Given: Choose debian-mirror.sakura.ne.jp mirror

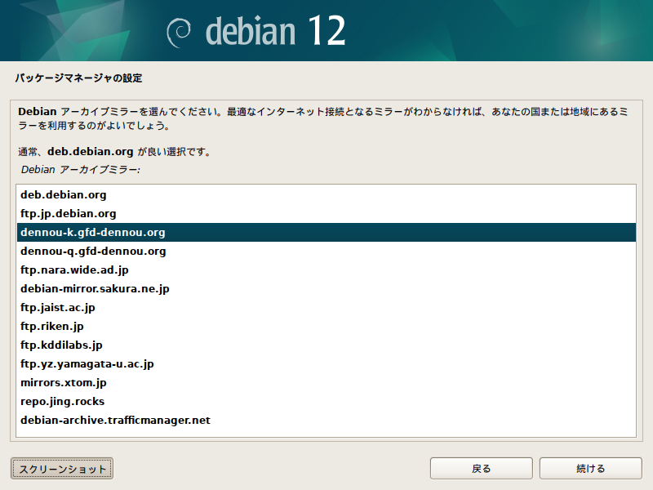Looking at the screenshot, I should (x=326, y=288).
